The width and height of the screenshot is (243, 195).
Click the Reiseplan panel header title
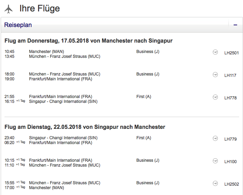18,25
